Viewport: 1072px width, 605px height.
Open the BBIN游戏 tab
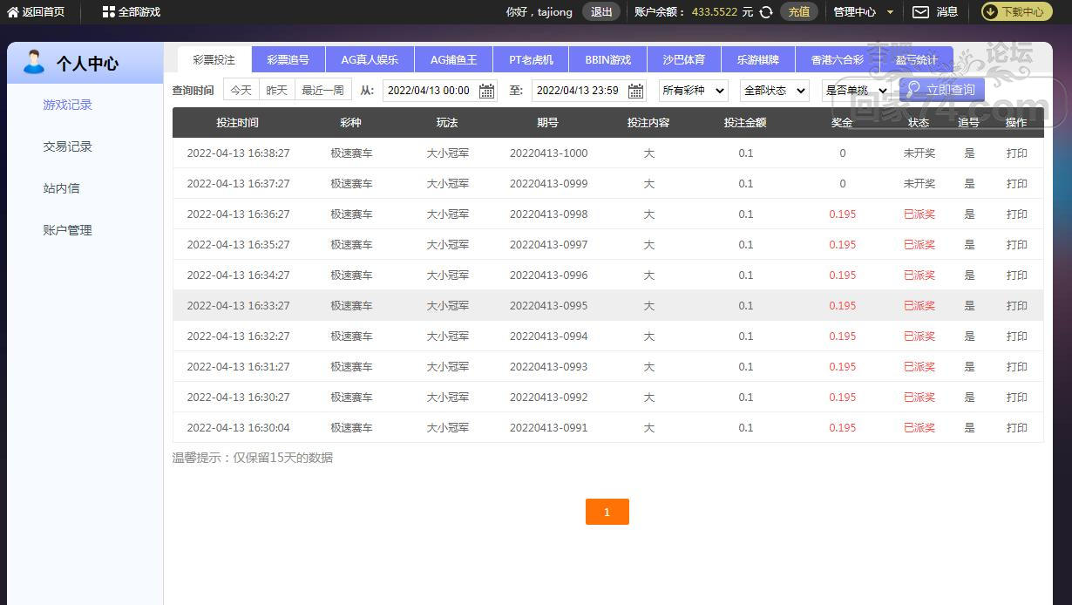[x=608, y=60]
